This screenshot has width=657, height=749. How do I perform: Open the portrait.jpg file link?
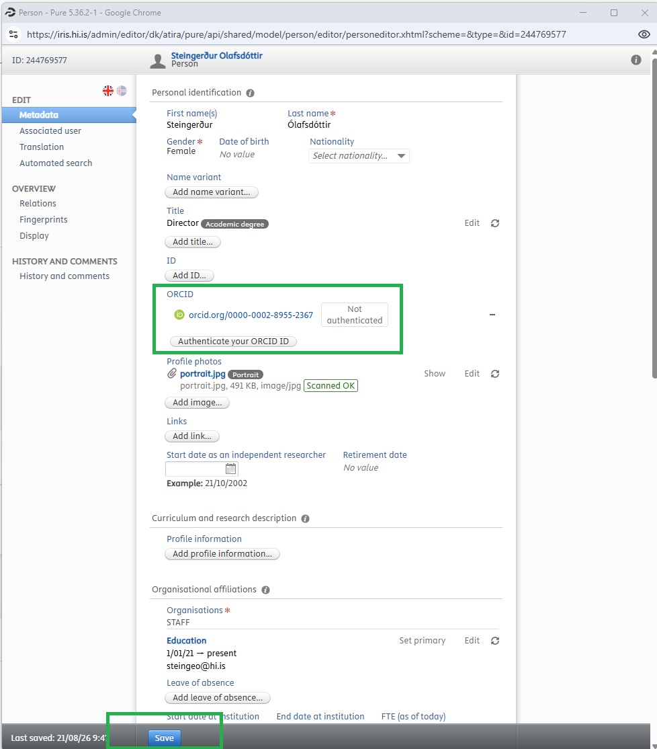(203, 374)
